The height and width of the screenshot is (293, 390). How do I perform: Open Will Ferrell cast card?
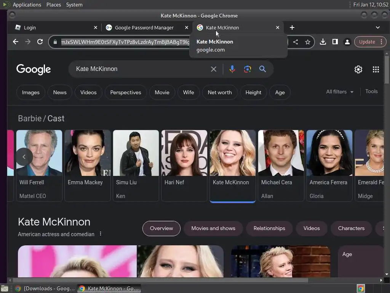pos(39,166)
